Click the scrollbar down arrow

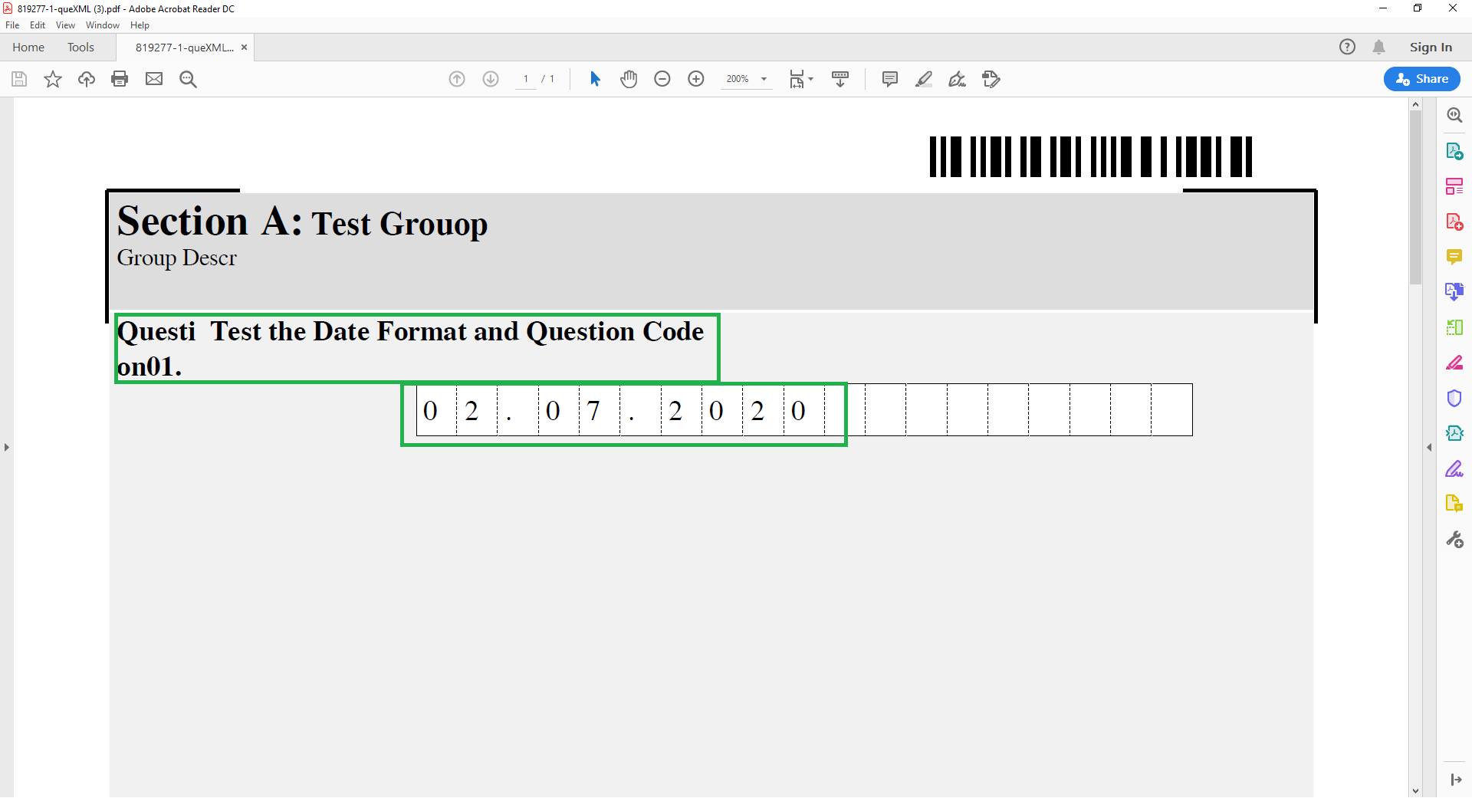(1415, 791)
